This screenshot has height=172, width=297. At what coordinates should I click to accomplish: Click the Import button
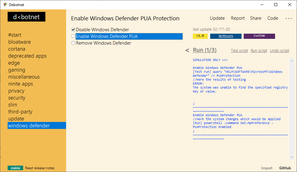click(267, 168)
